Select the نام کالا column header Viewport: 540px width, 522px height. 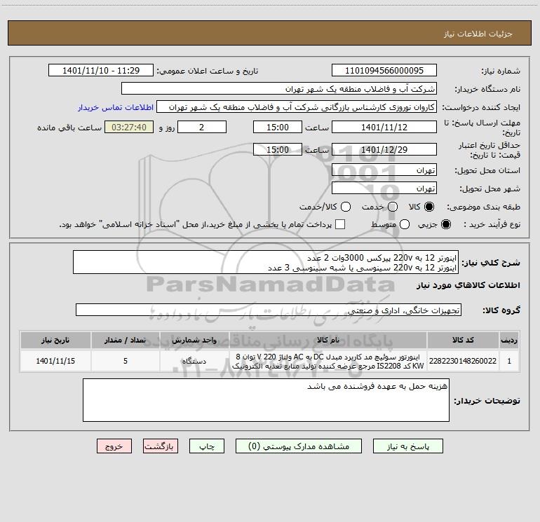pos(328,340)
